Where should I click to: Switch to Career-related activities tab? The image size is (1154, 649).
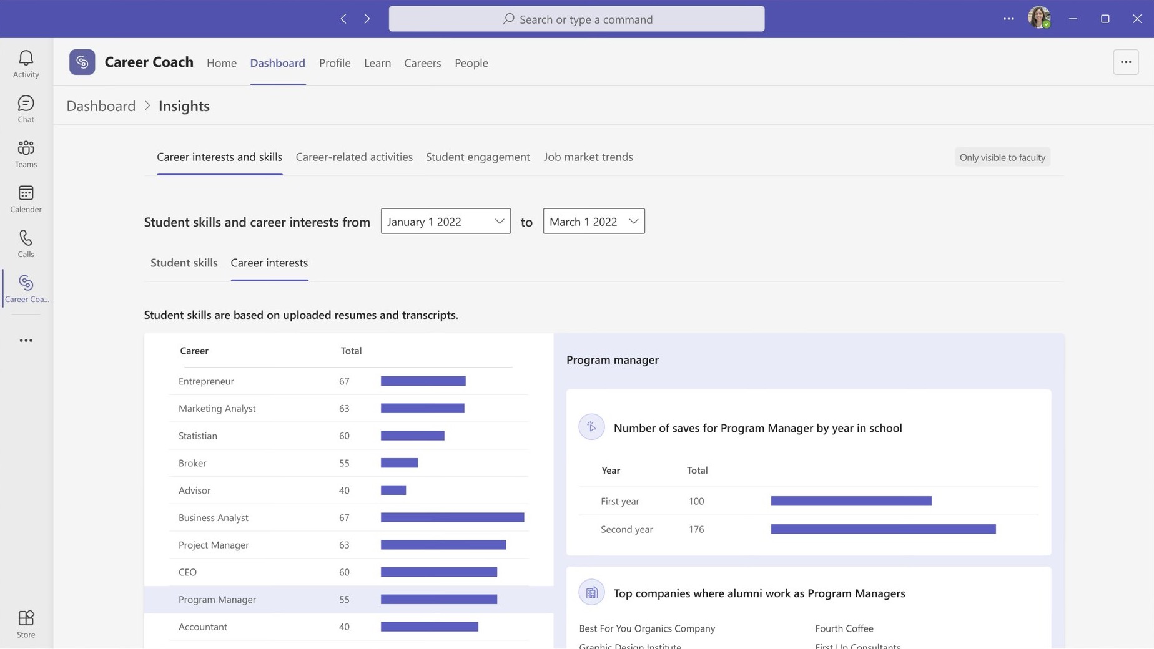pyautogui.click(x=354, y=157)
